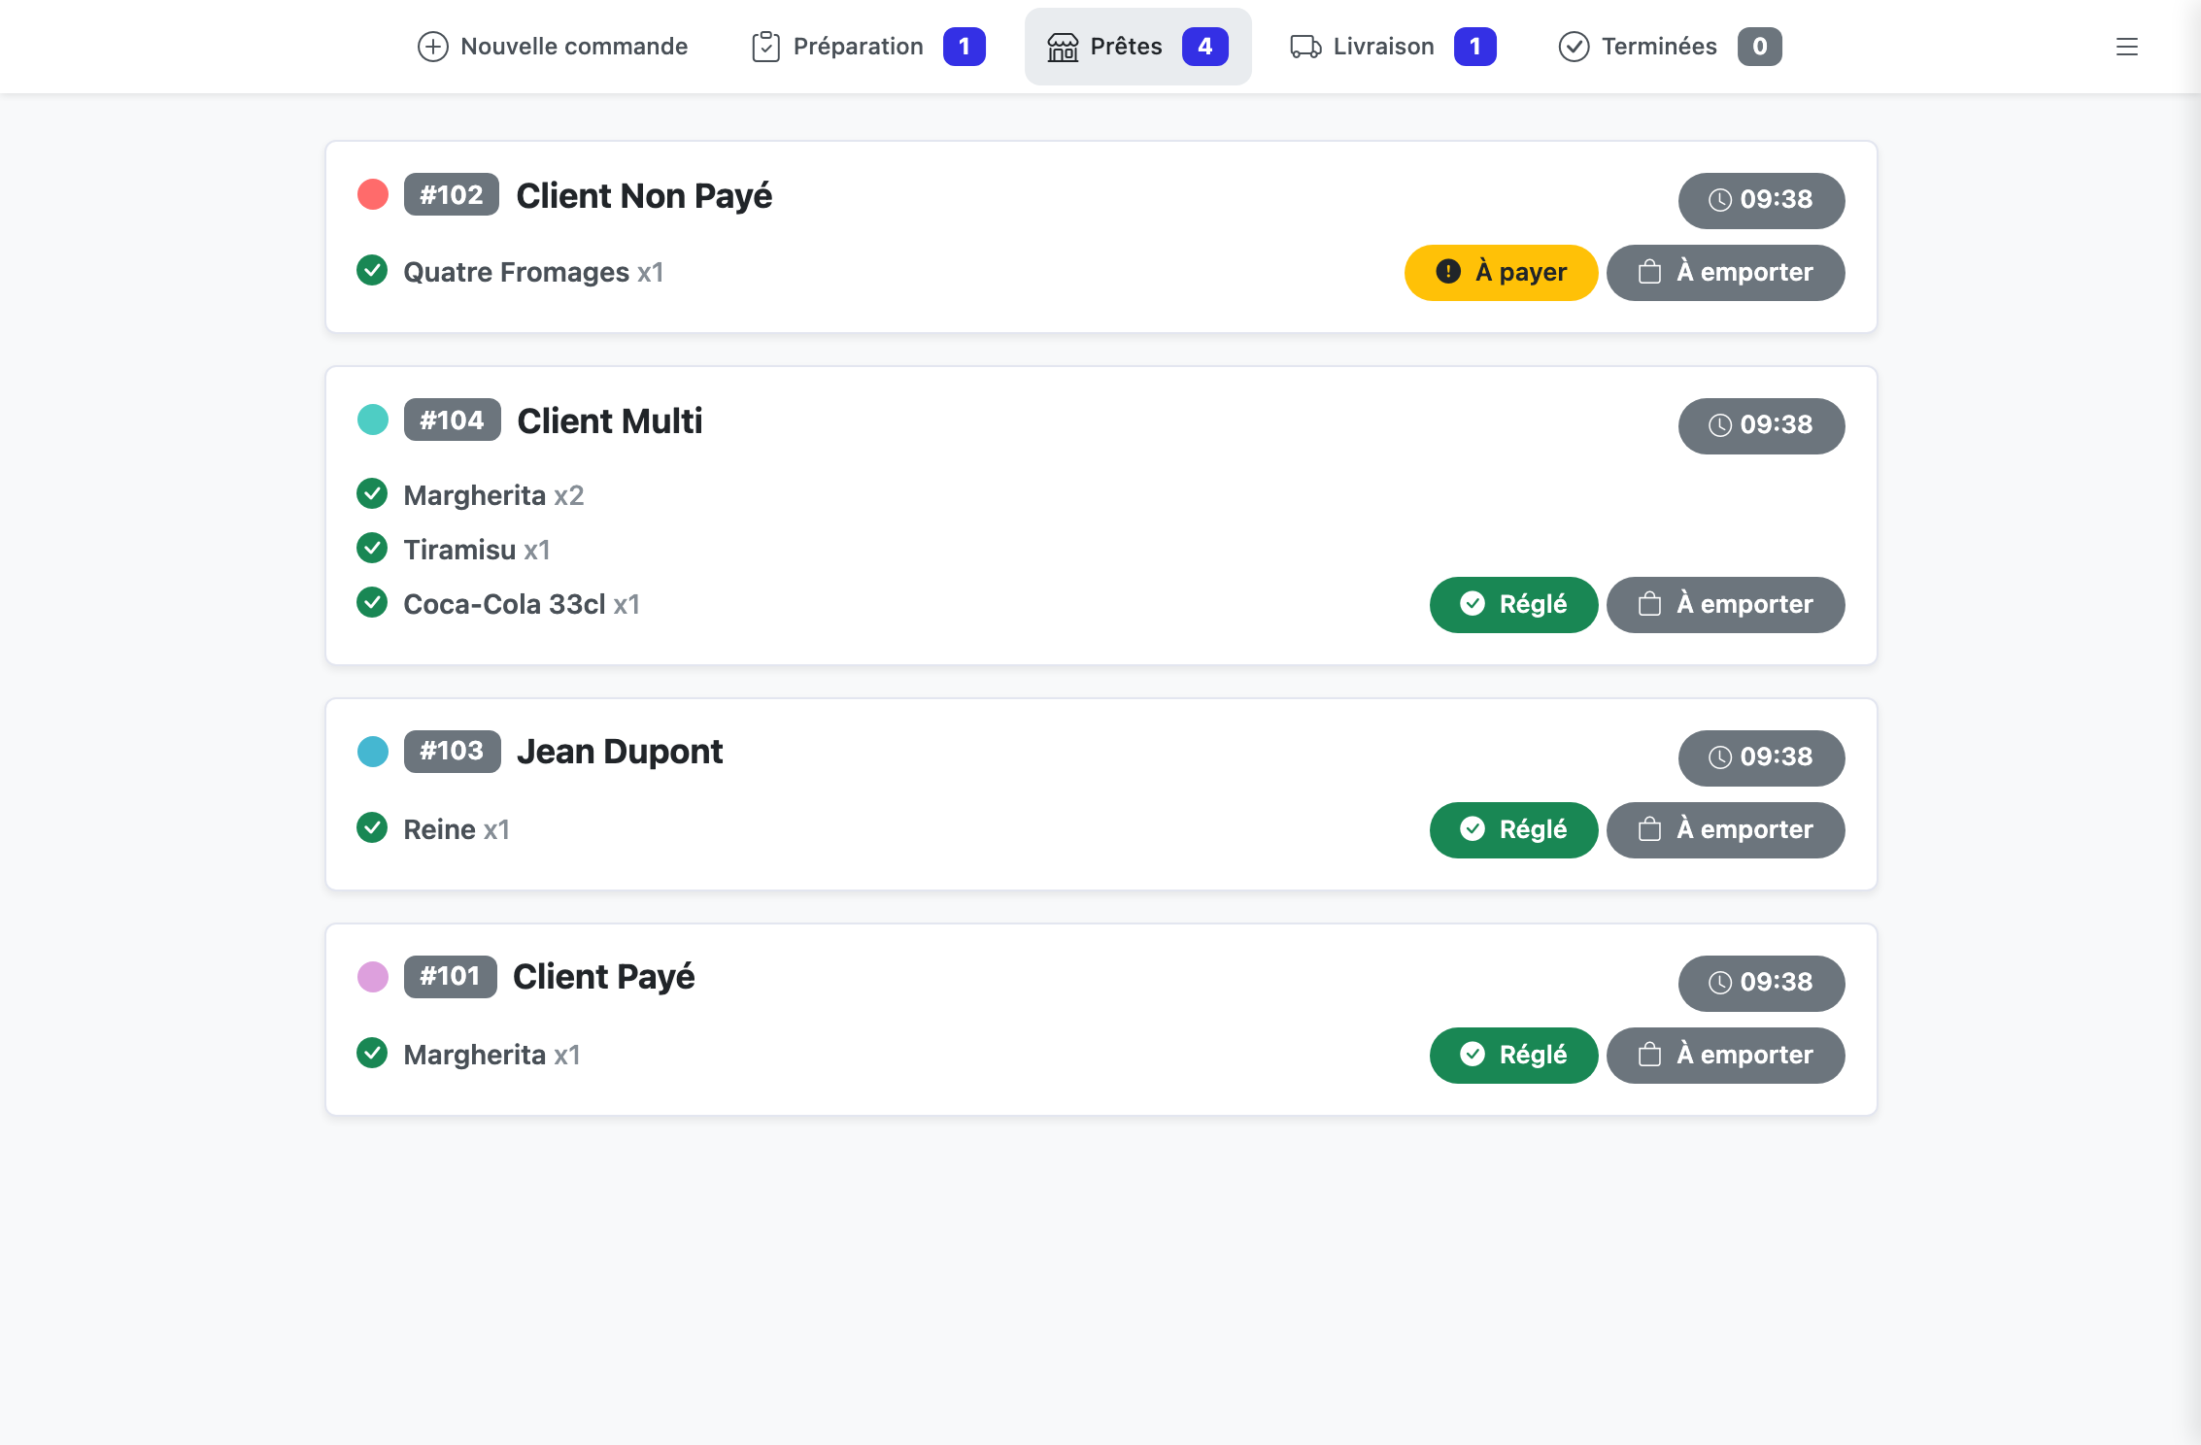Open the hamburger menu icon
Image resolution: width=2201 pixels, height=1445 pixels.
click(2127, 47)
